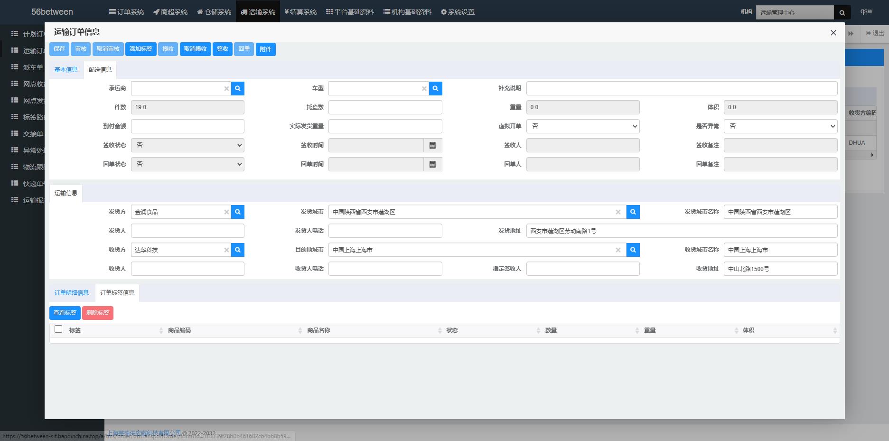The height and width of the screenshot is (441, 889).
Task: Click the 保存 button
Action: pyautogui.click(x=59, y=49)
